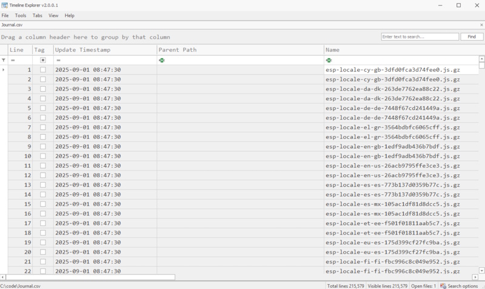Screen dimensions: 485x289
Task: Click line number 22 cell
Action: 20,271
